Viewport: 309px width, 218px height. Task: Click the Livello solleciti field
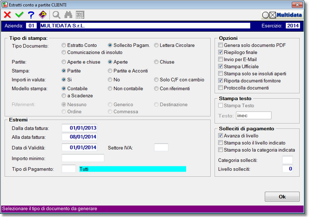(x=288, y=169)
